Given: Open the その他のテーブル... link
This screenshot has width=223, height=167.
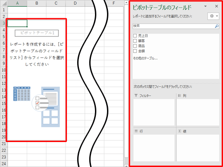Looking at the screenshot, I should click(145, 58).
